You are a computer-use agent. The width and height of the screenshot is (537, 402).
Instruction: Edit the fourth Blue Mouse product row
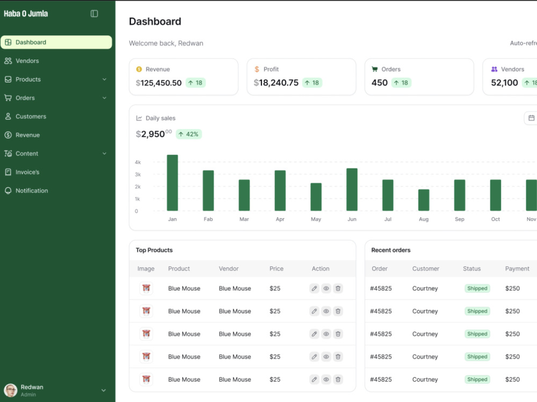pos(314,356)
